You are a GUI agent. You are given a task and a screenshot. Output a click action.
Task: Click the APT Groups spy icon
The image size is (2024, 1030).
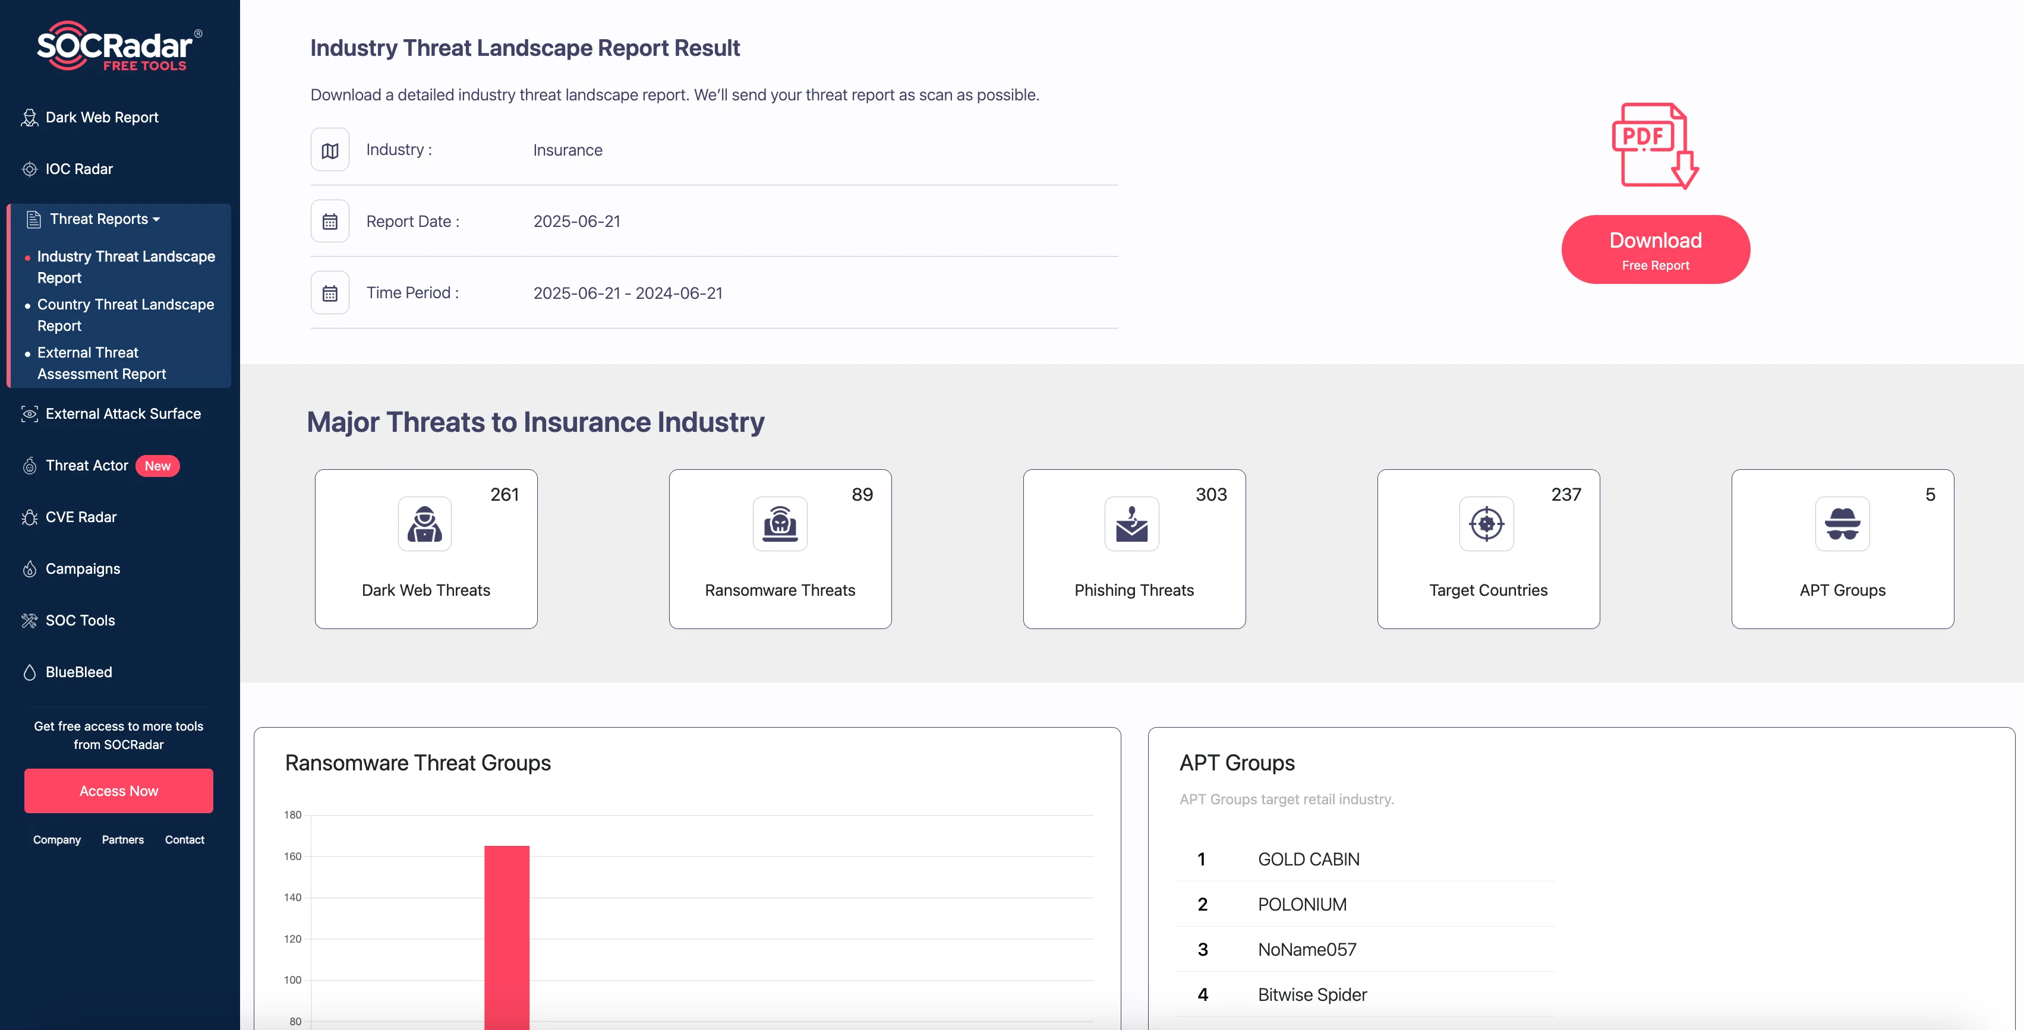point(1843,524)
